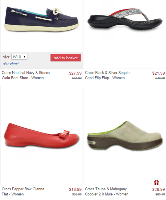View the red Bow Gianna Flat image
This screenshot has width=166, height=200.
pyautogui.click(x=42, y=135)
